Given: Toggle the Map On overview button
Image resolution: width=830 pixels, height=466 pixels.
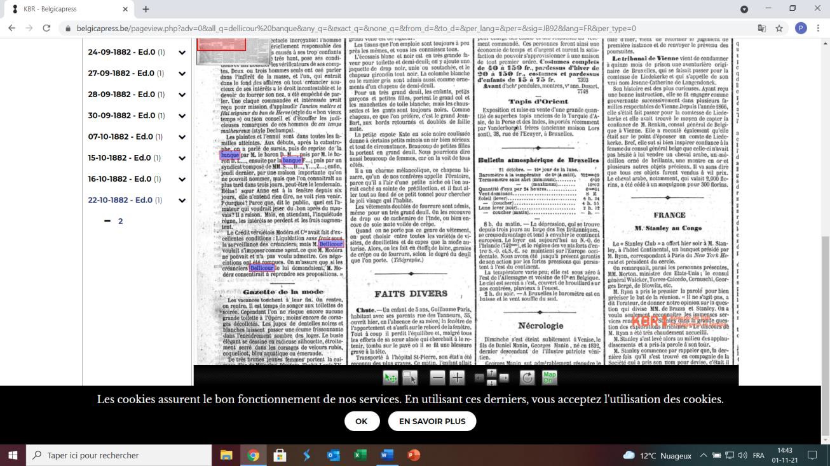Looking at the screenshot, I should click(x=548, y=378).
